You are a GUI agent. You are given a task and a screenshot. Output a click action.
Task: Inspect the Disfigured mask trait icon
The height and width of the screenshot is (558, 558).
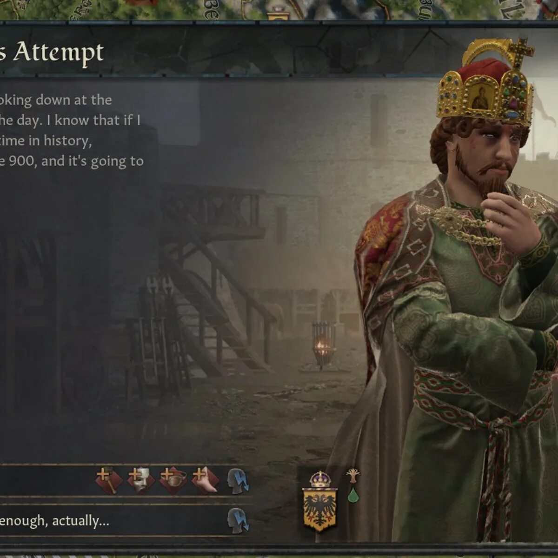click(141, 479)
